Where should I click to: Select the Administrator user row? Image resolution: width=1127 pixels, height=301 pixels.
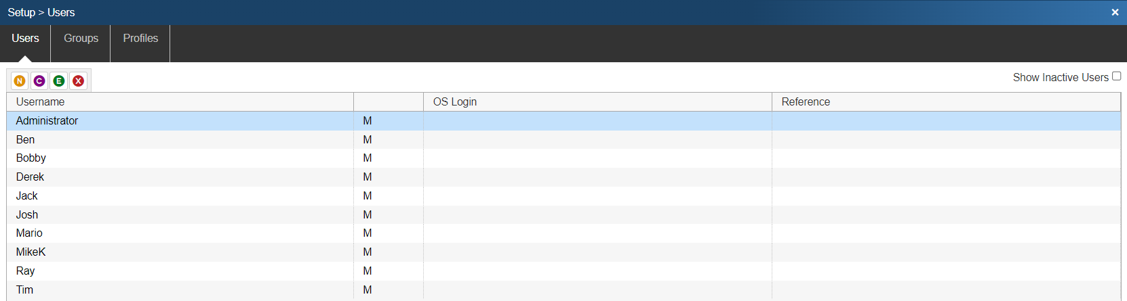pos(47,121)
